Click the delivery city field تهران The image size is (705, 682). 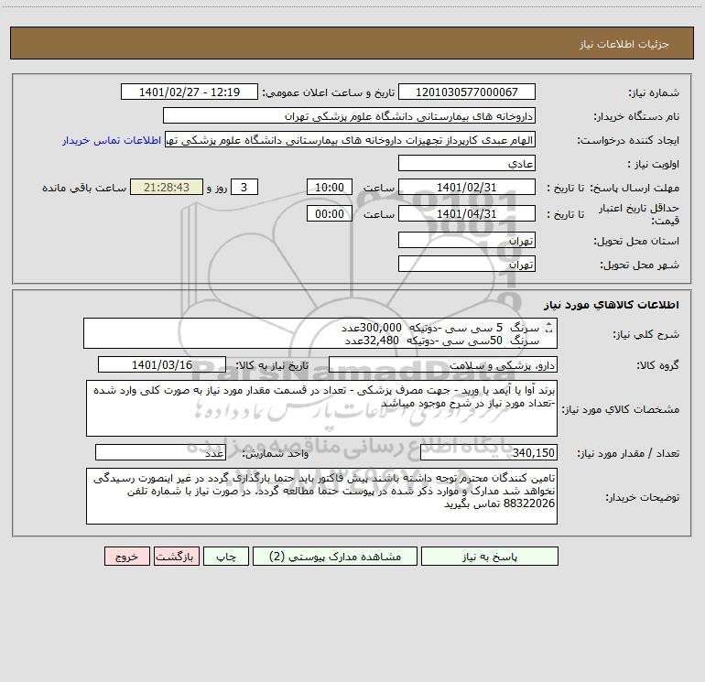[467, 264]
